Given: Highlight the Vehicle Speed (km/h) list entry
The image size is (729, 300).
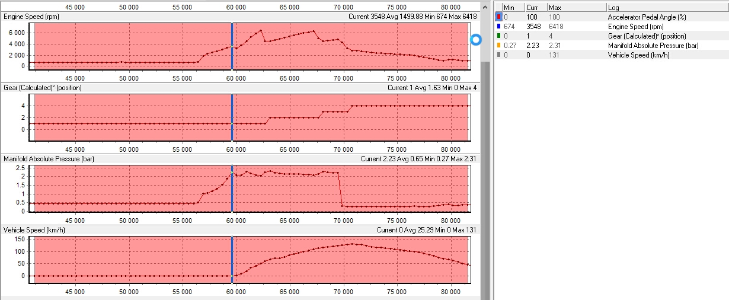Looking at the screenshot, I should [638, 55].
